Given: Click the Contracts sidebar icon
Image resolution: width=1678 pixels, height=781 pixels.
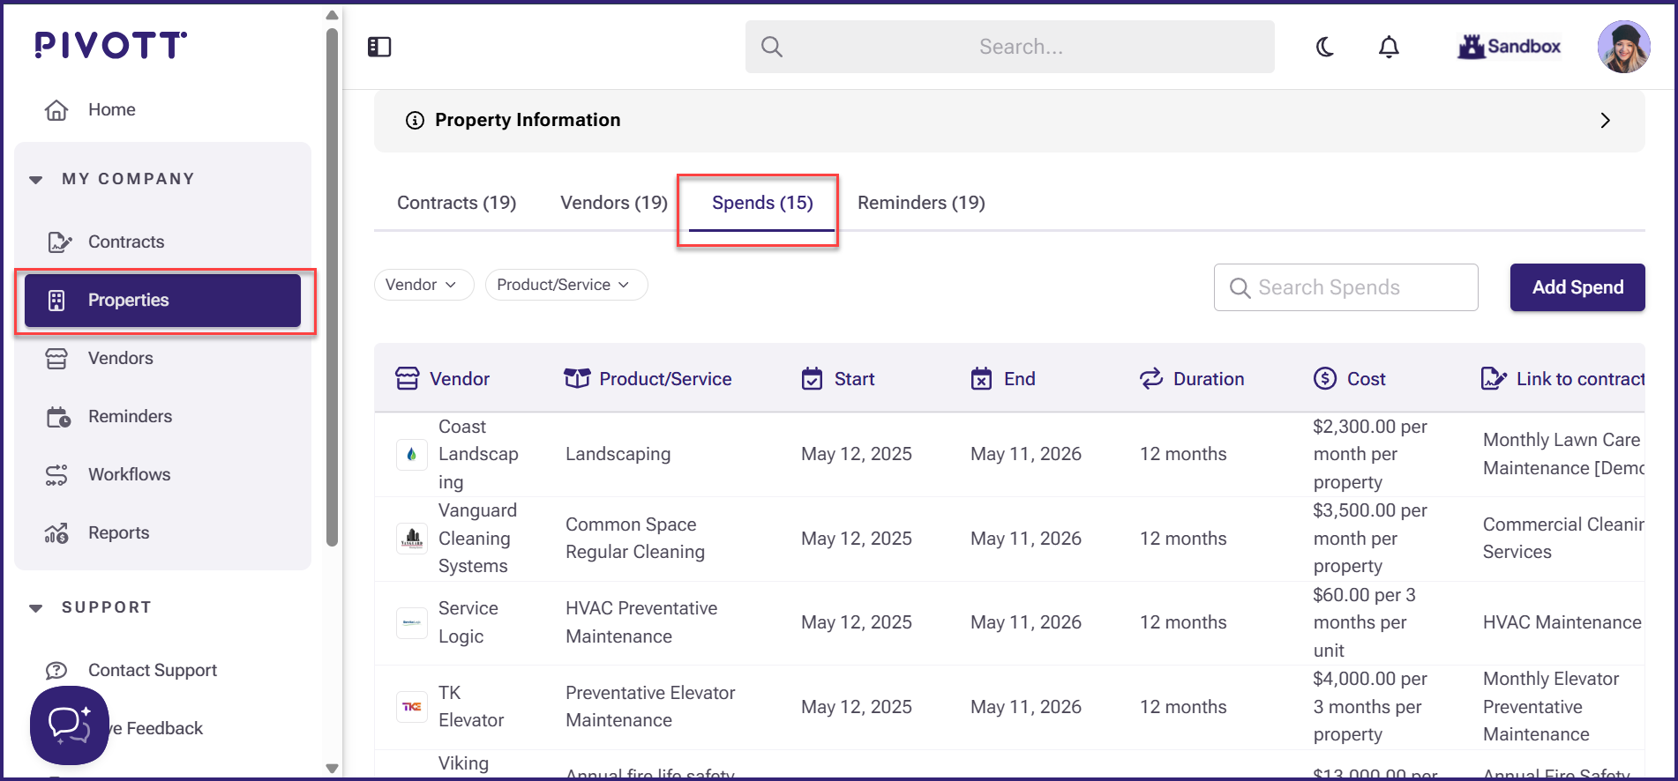Looking at the screenshot, I should [59, 242].
